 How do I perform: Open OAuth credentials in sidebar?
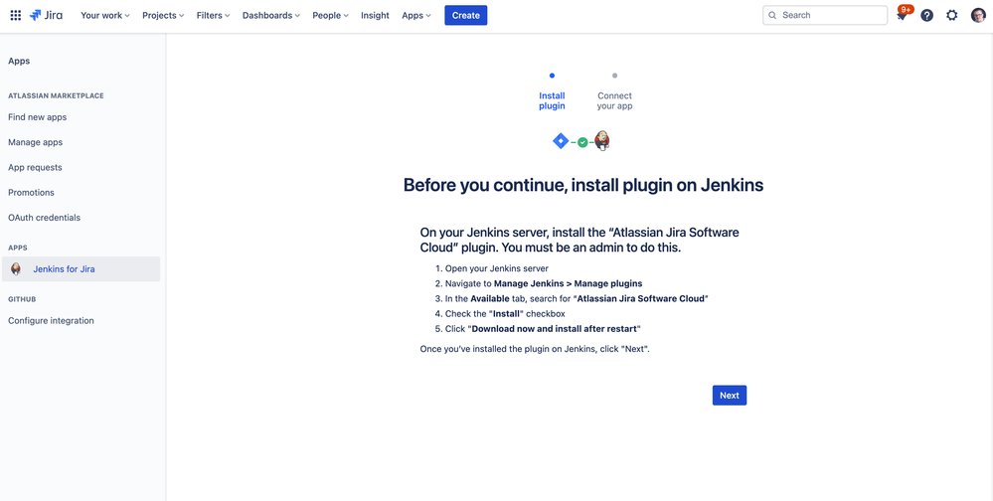click(x=45, y=218)
